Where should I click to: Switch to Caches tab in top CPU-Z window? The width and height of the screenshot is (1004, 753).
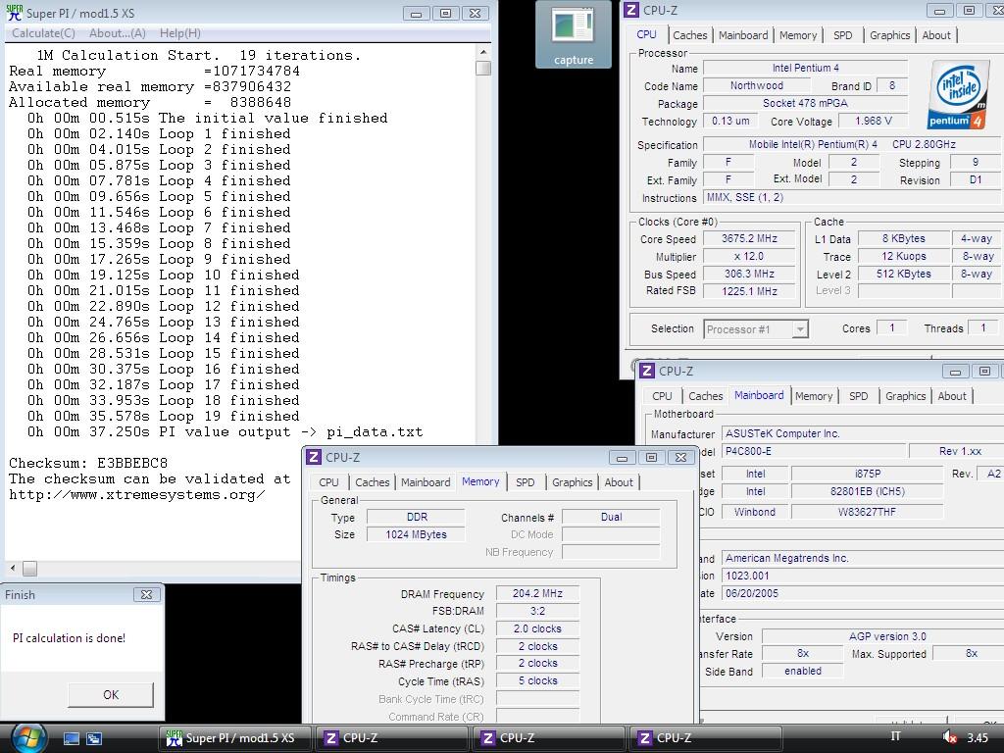[x=689, y=35]
